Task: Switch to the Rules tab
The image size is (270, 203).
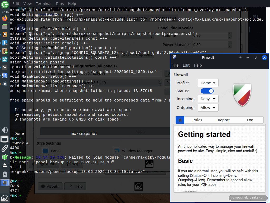Action: click(x=197, y=120)
